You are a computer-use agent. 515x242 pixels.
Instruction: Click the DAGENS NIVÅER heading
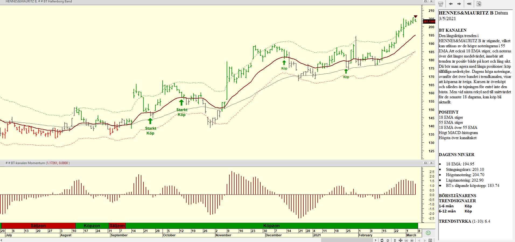457,154
